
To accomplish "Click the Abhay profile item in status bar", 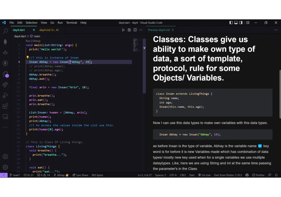I will (61, 175).
